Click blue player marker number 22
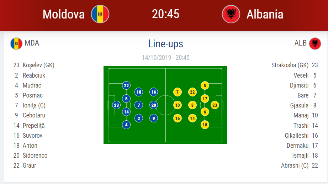 coord(126,85)
